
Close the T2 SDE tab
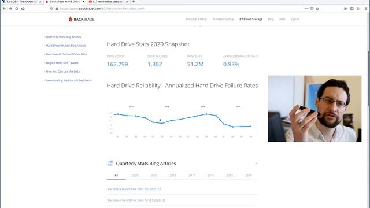point(40,2)
